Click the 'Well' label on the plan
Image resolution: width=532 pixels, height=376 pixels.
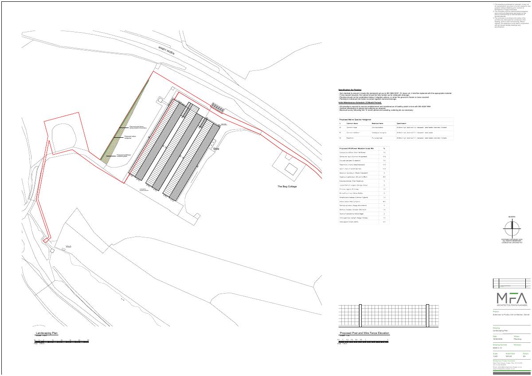pyautogui.click(x=68, y=247)
